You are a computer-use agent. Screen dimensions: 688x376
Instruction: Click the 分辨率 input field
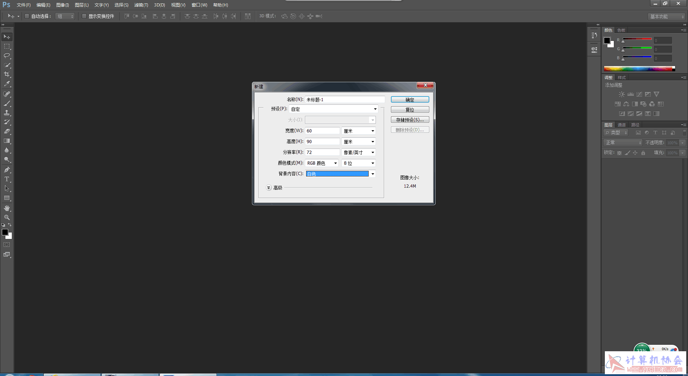322,152
